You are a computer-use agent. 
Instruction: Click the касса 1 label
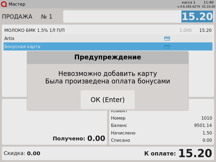point(188,2)
